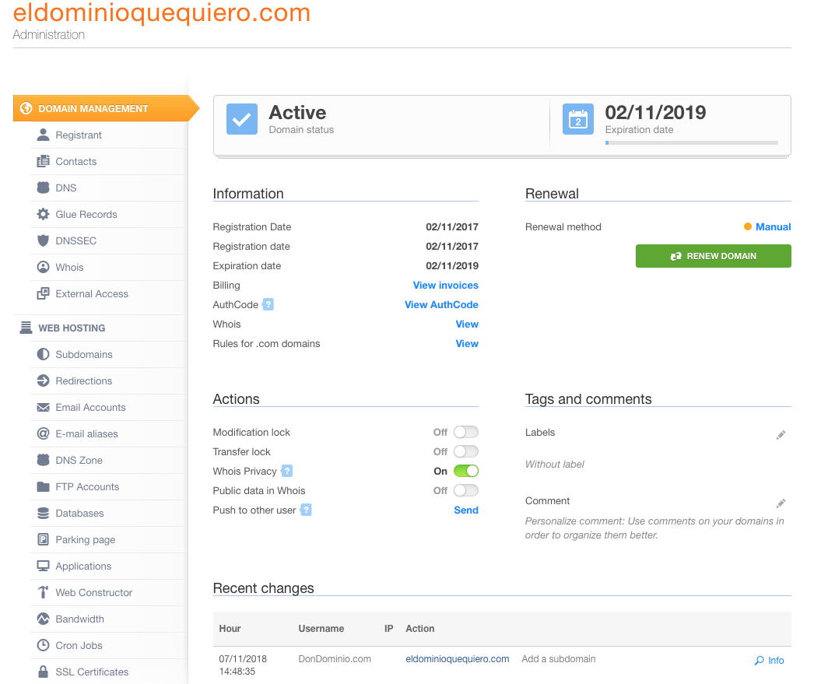This screenshot has width=821, height=684.
Task: Edit Comment with the pencil icon
Action: 781,503
